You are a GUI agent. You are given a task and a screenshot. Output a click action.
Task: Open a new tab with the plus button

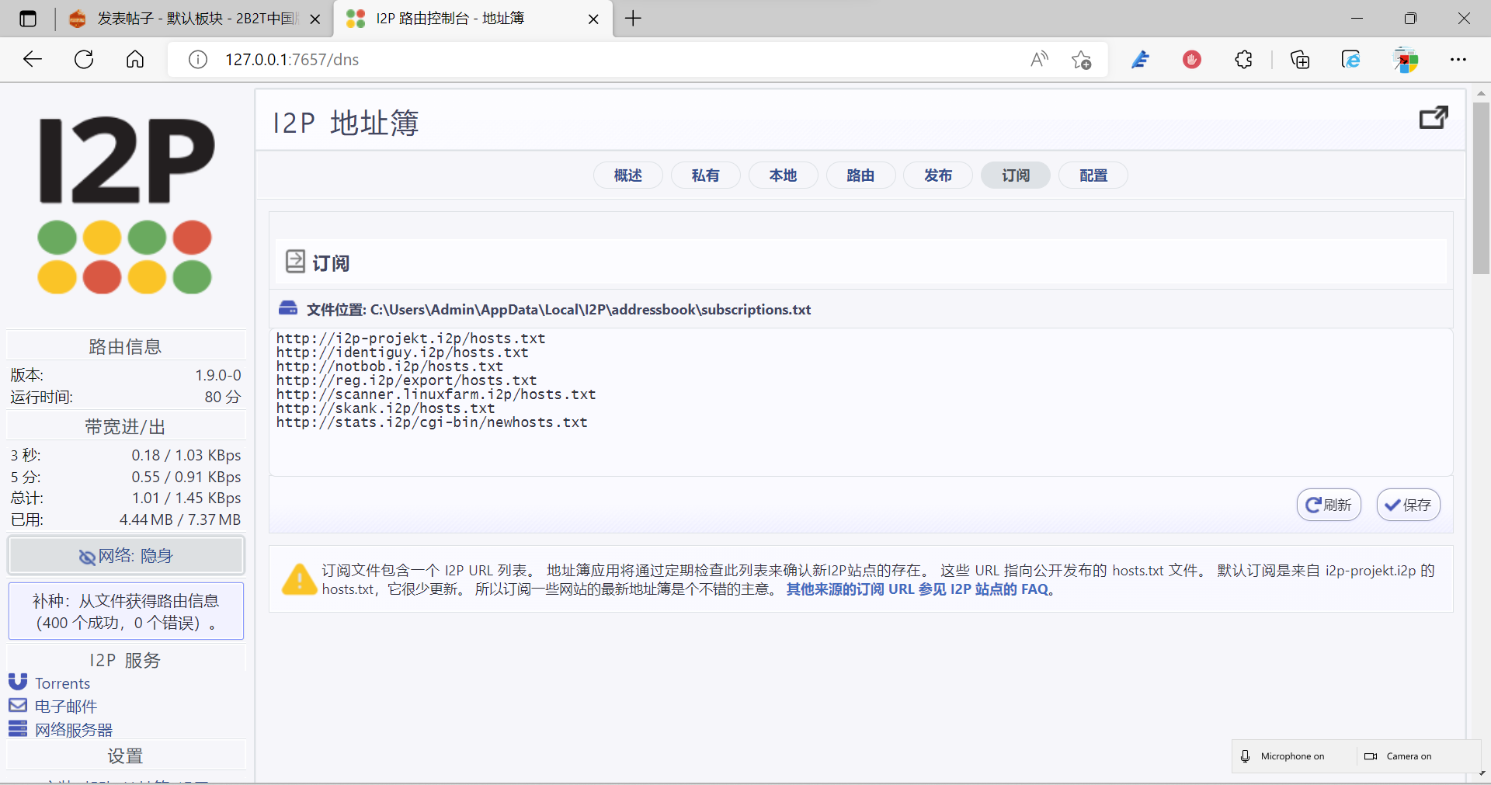tap(633, 19)
